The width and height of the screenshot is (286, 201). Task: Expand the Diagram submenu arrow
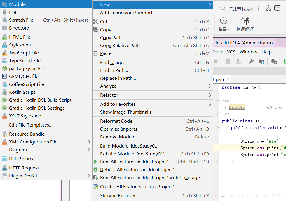pyautogui.click(x=89, y=150)
